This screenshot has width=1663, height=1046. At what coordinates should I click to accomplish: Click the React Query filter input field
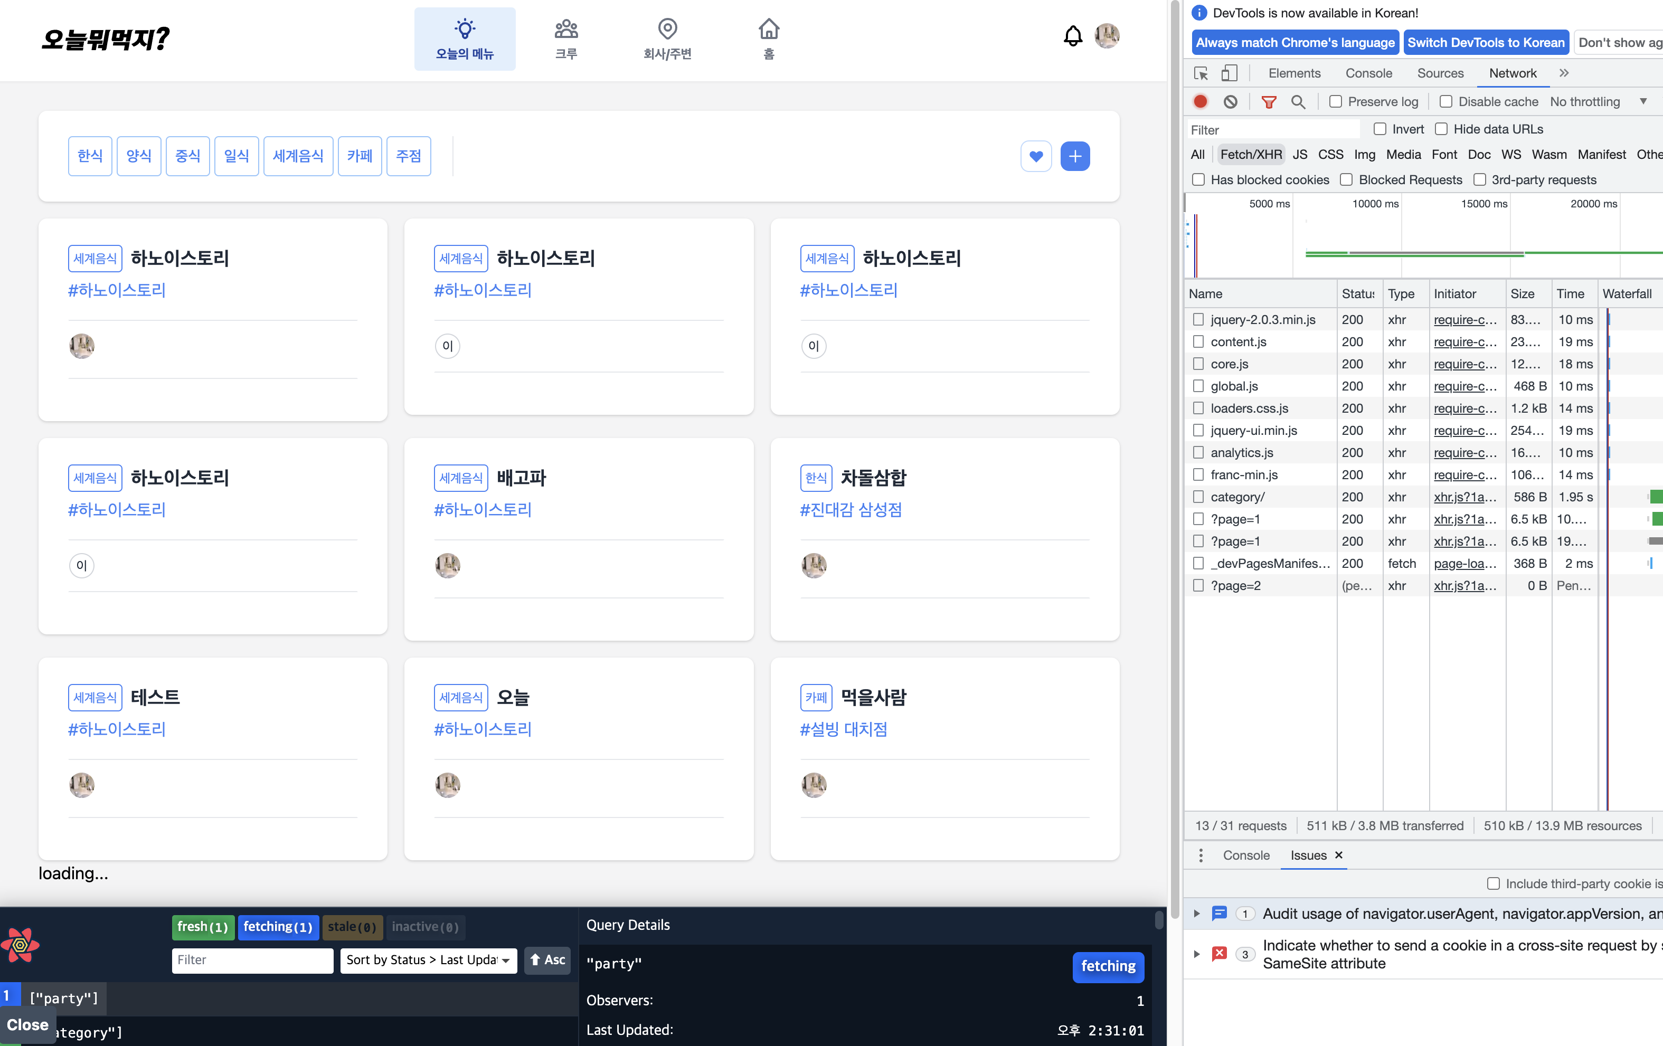pos(252,959)
